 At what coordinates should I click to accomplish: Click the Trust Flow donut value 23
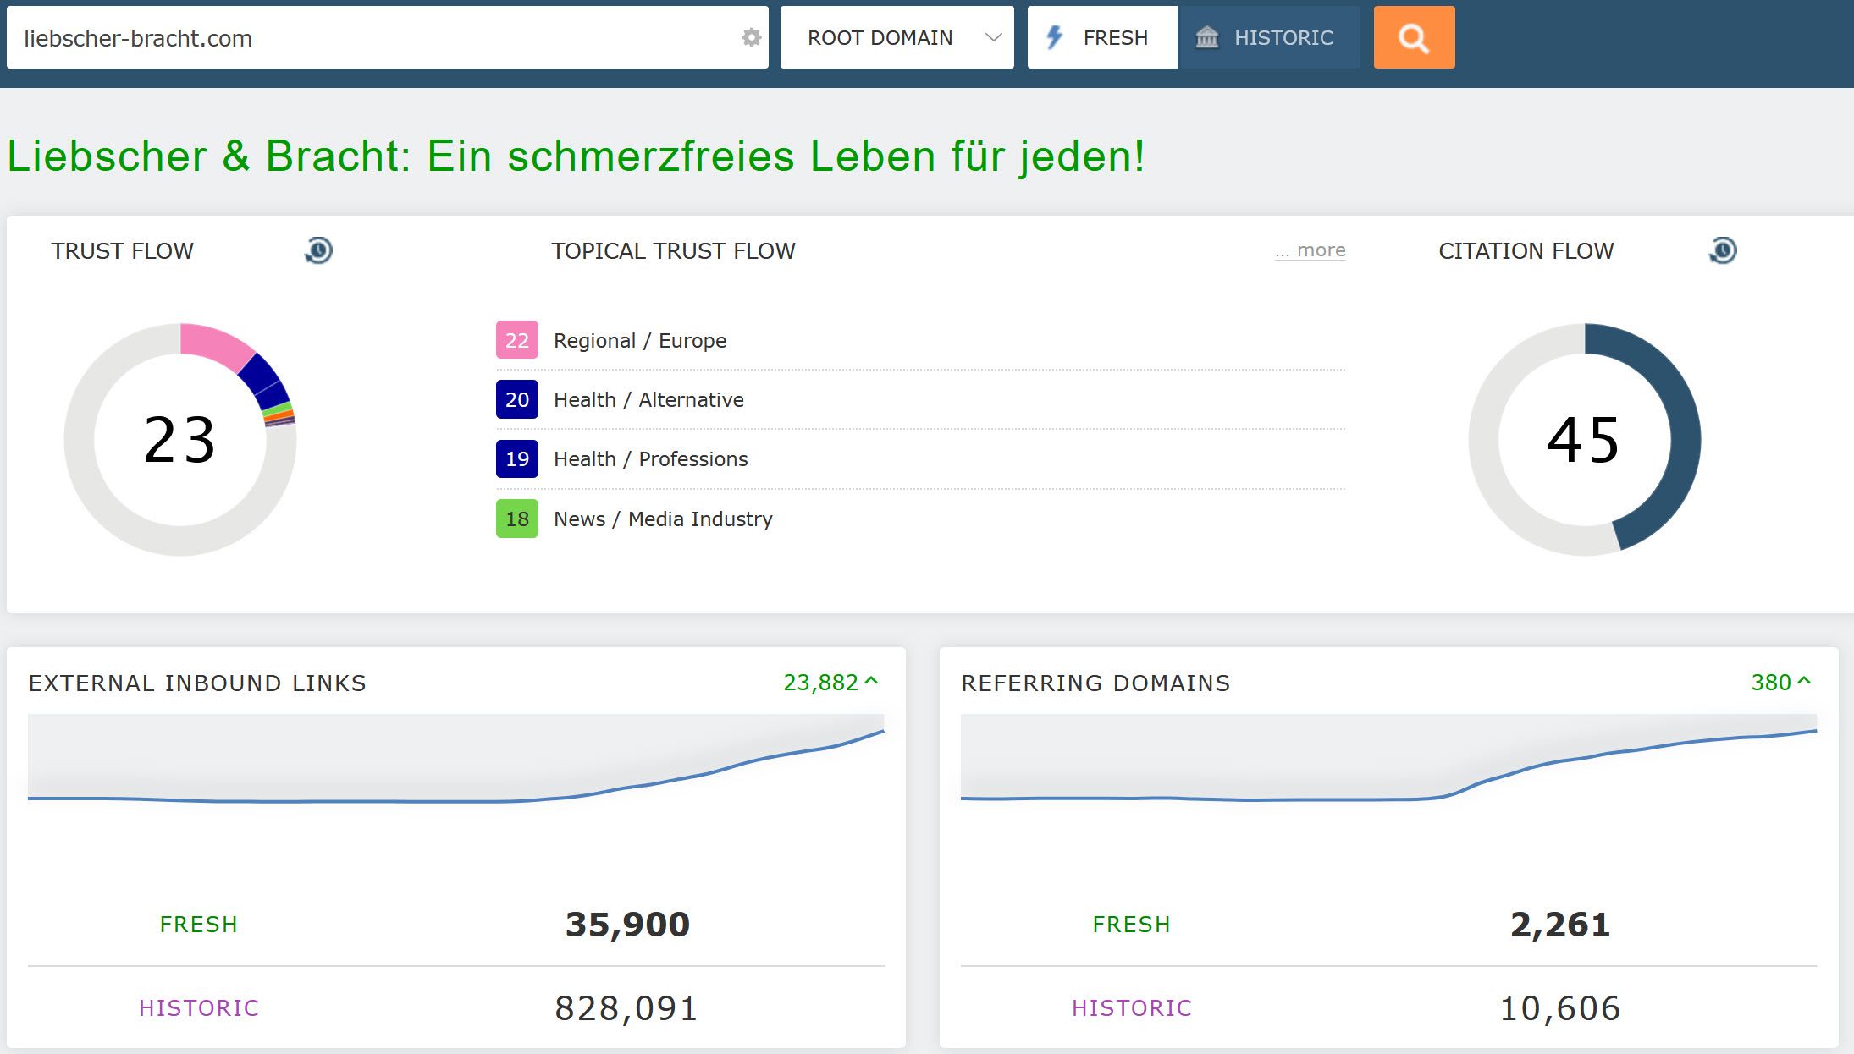(x=179, y=440)
